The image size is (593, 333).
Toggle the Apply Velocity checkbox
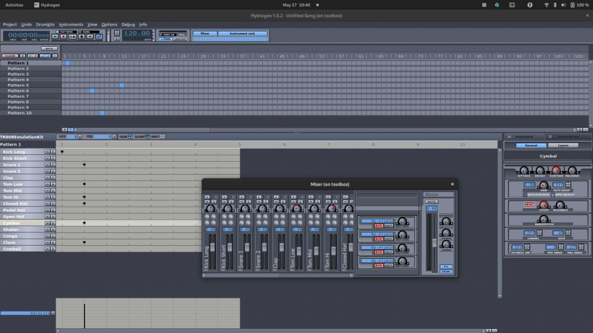(x=553, y=195)
